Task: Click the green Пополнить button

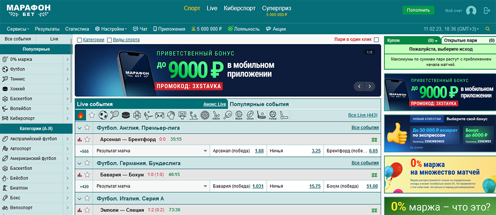Action: click(418, 10)
